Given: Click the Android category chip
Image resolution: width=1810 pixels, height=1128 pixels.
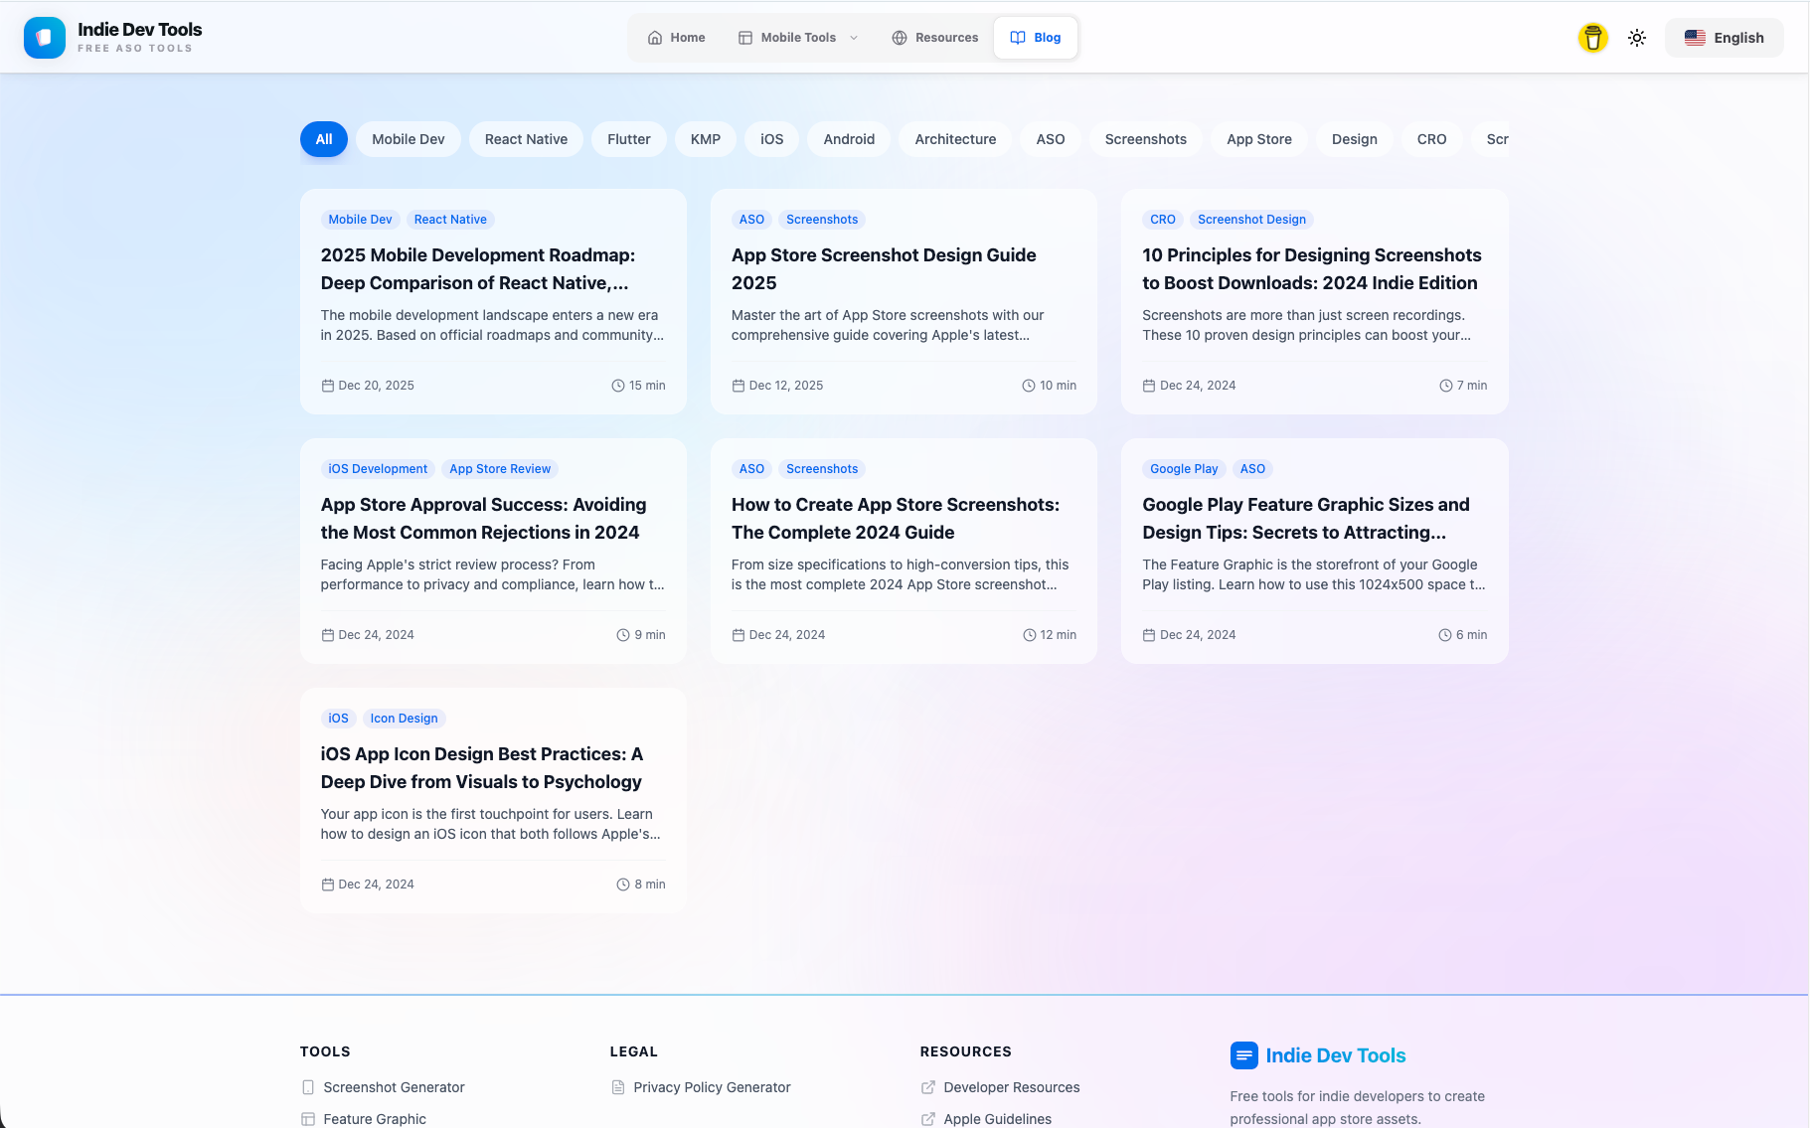Looking at the screenshot, I should tap(848, 139).
